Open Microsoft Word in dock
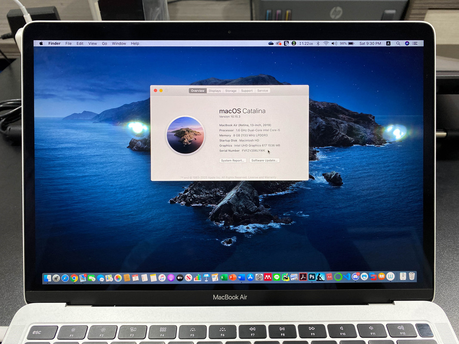Screen dimensions: 459x344 241,277
